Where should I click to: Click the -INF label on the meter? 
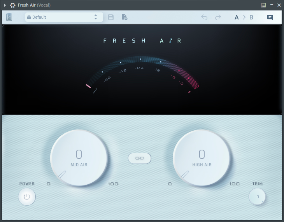point(95,91)
